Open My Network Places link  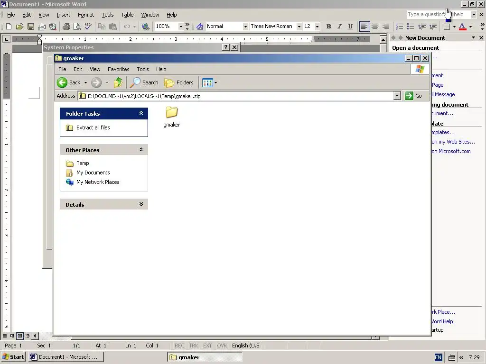98,182
